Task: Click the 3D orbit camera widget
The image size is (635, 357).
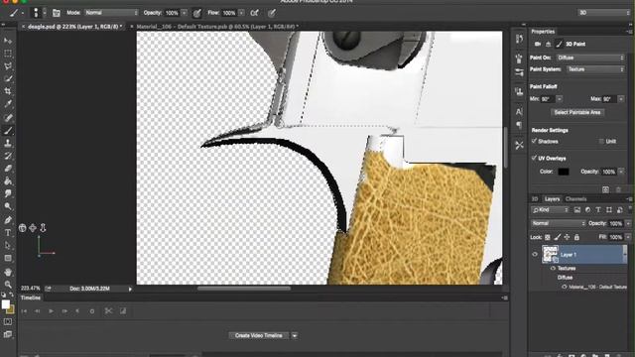Action: coord(22,228)
